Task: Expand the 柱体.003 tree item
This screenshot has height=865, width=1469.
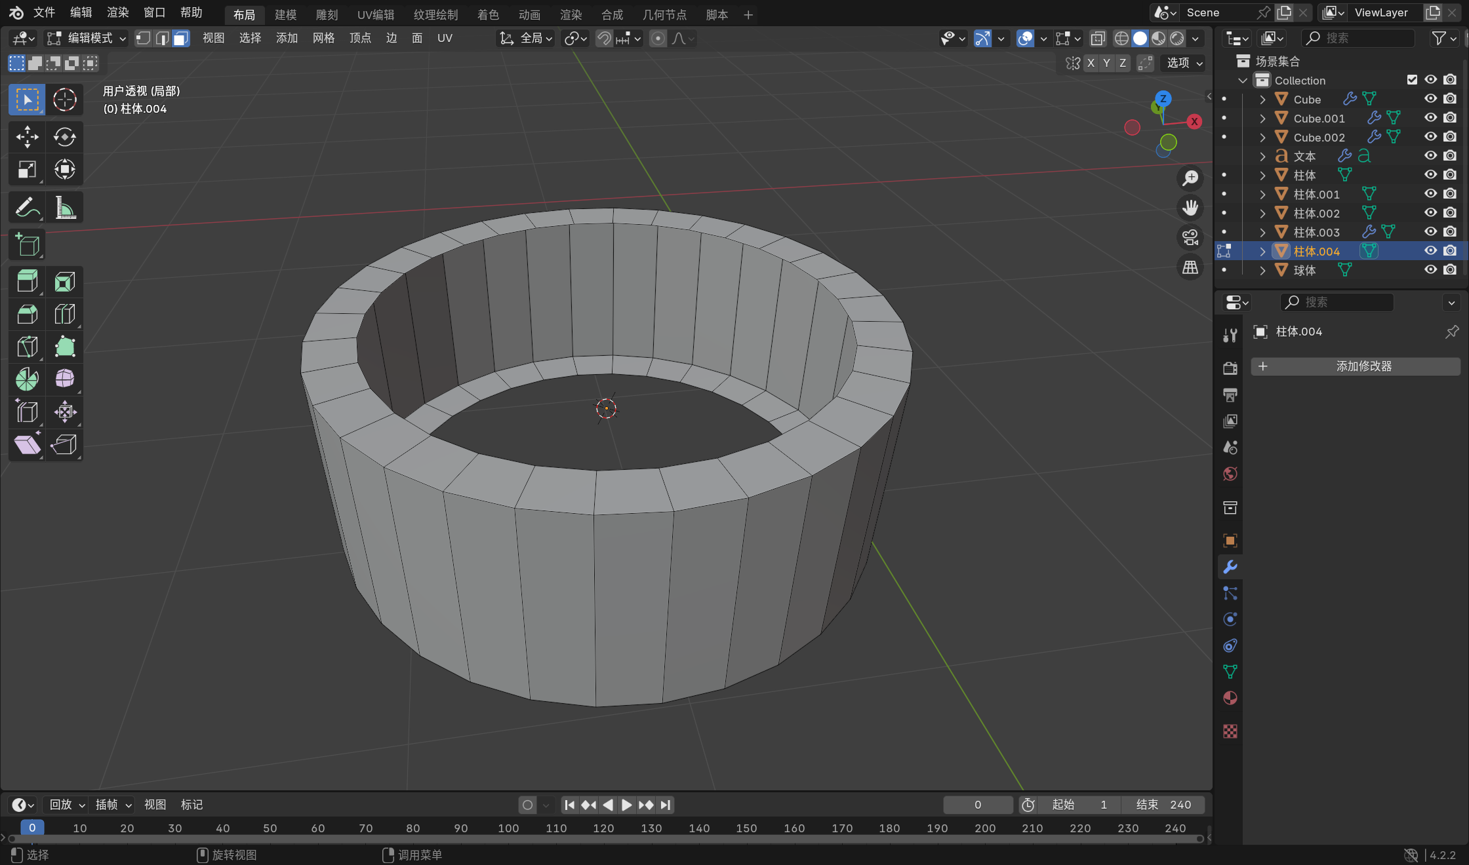Action: point(1262,232)
